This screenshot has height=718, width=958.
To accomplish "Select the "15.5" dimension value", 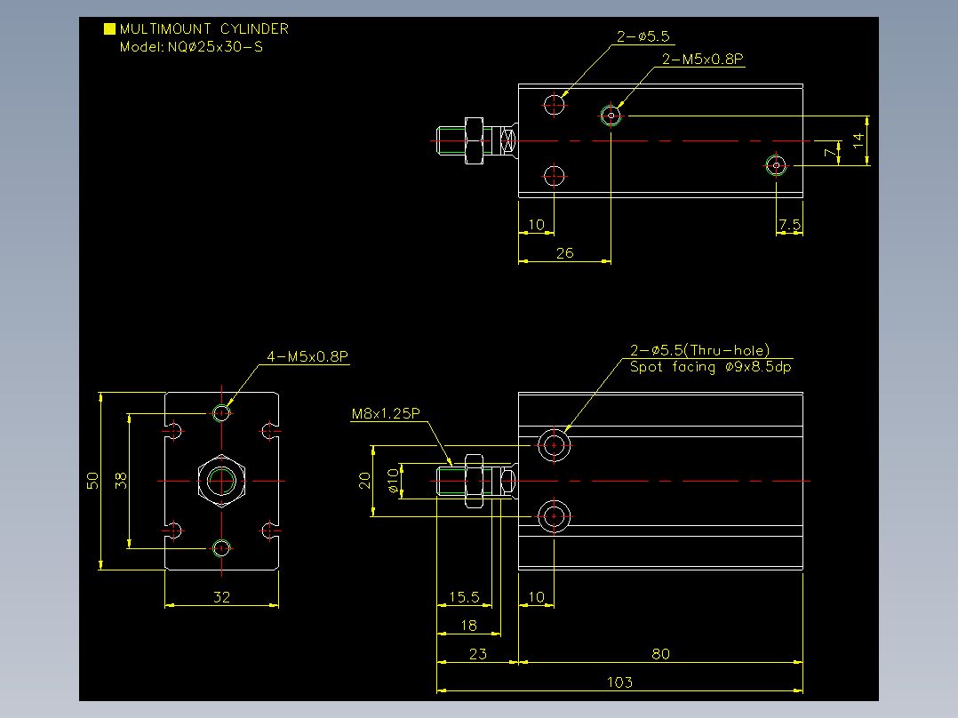I will tap(464, 597).
